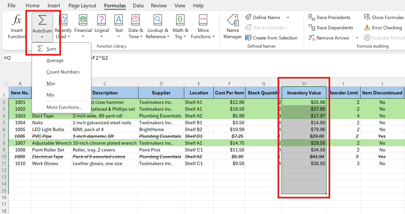Expand the Define Name dropdown arrow
The image size is (405, 214).
click(x=288, y=18)
